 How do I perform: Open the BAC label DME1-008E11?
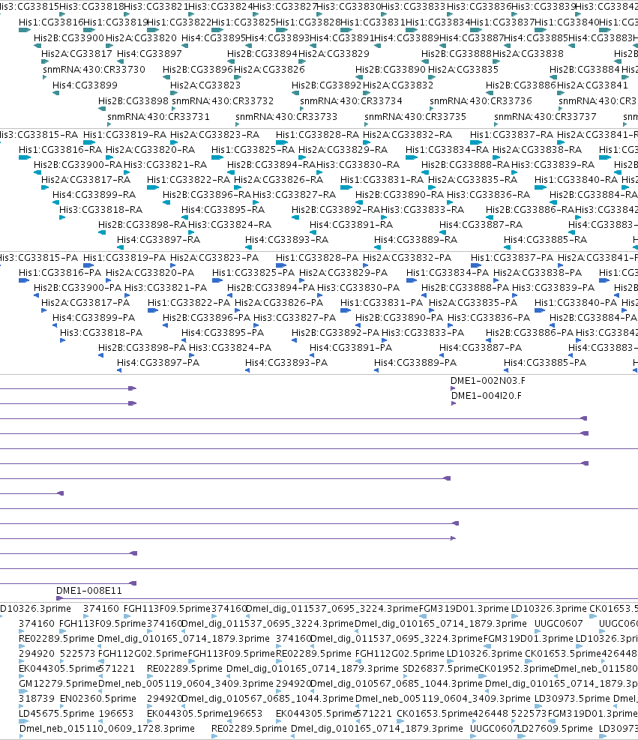(89, 591)
